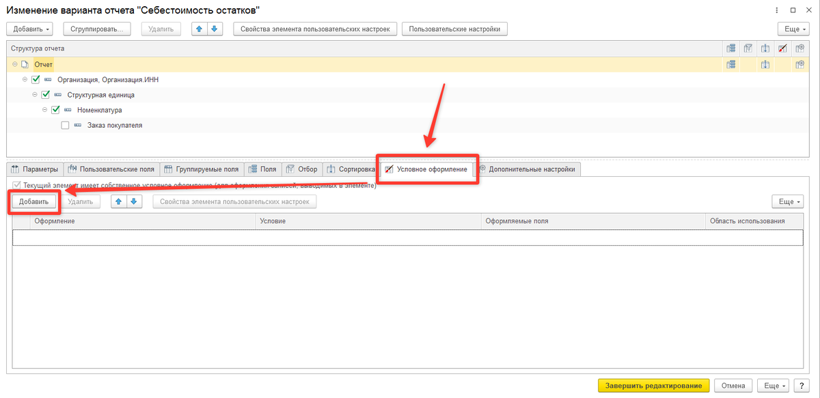Viewport: 820px width, 398px height.
Task: Switch to the Пользовательские поля tab
Action: (112, 169)
